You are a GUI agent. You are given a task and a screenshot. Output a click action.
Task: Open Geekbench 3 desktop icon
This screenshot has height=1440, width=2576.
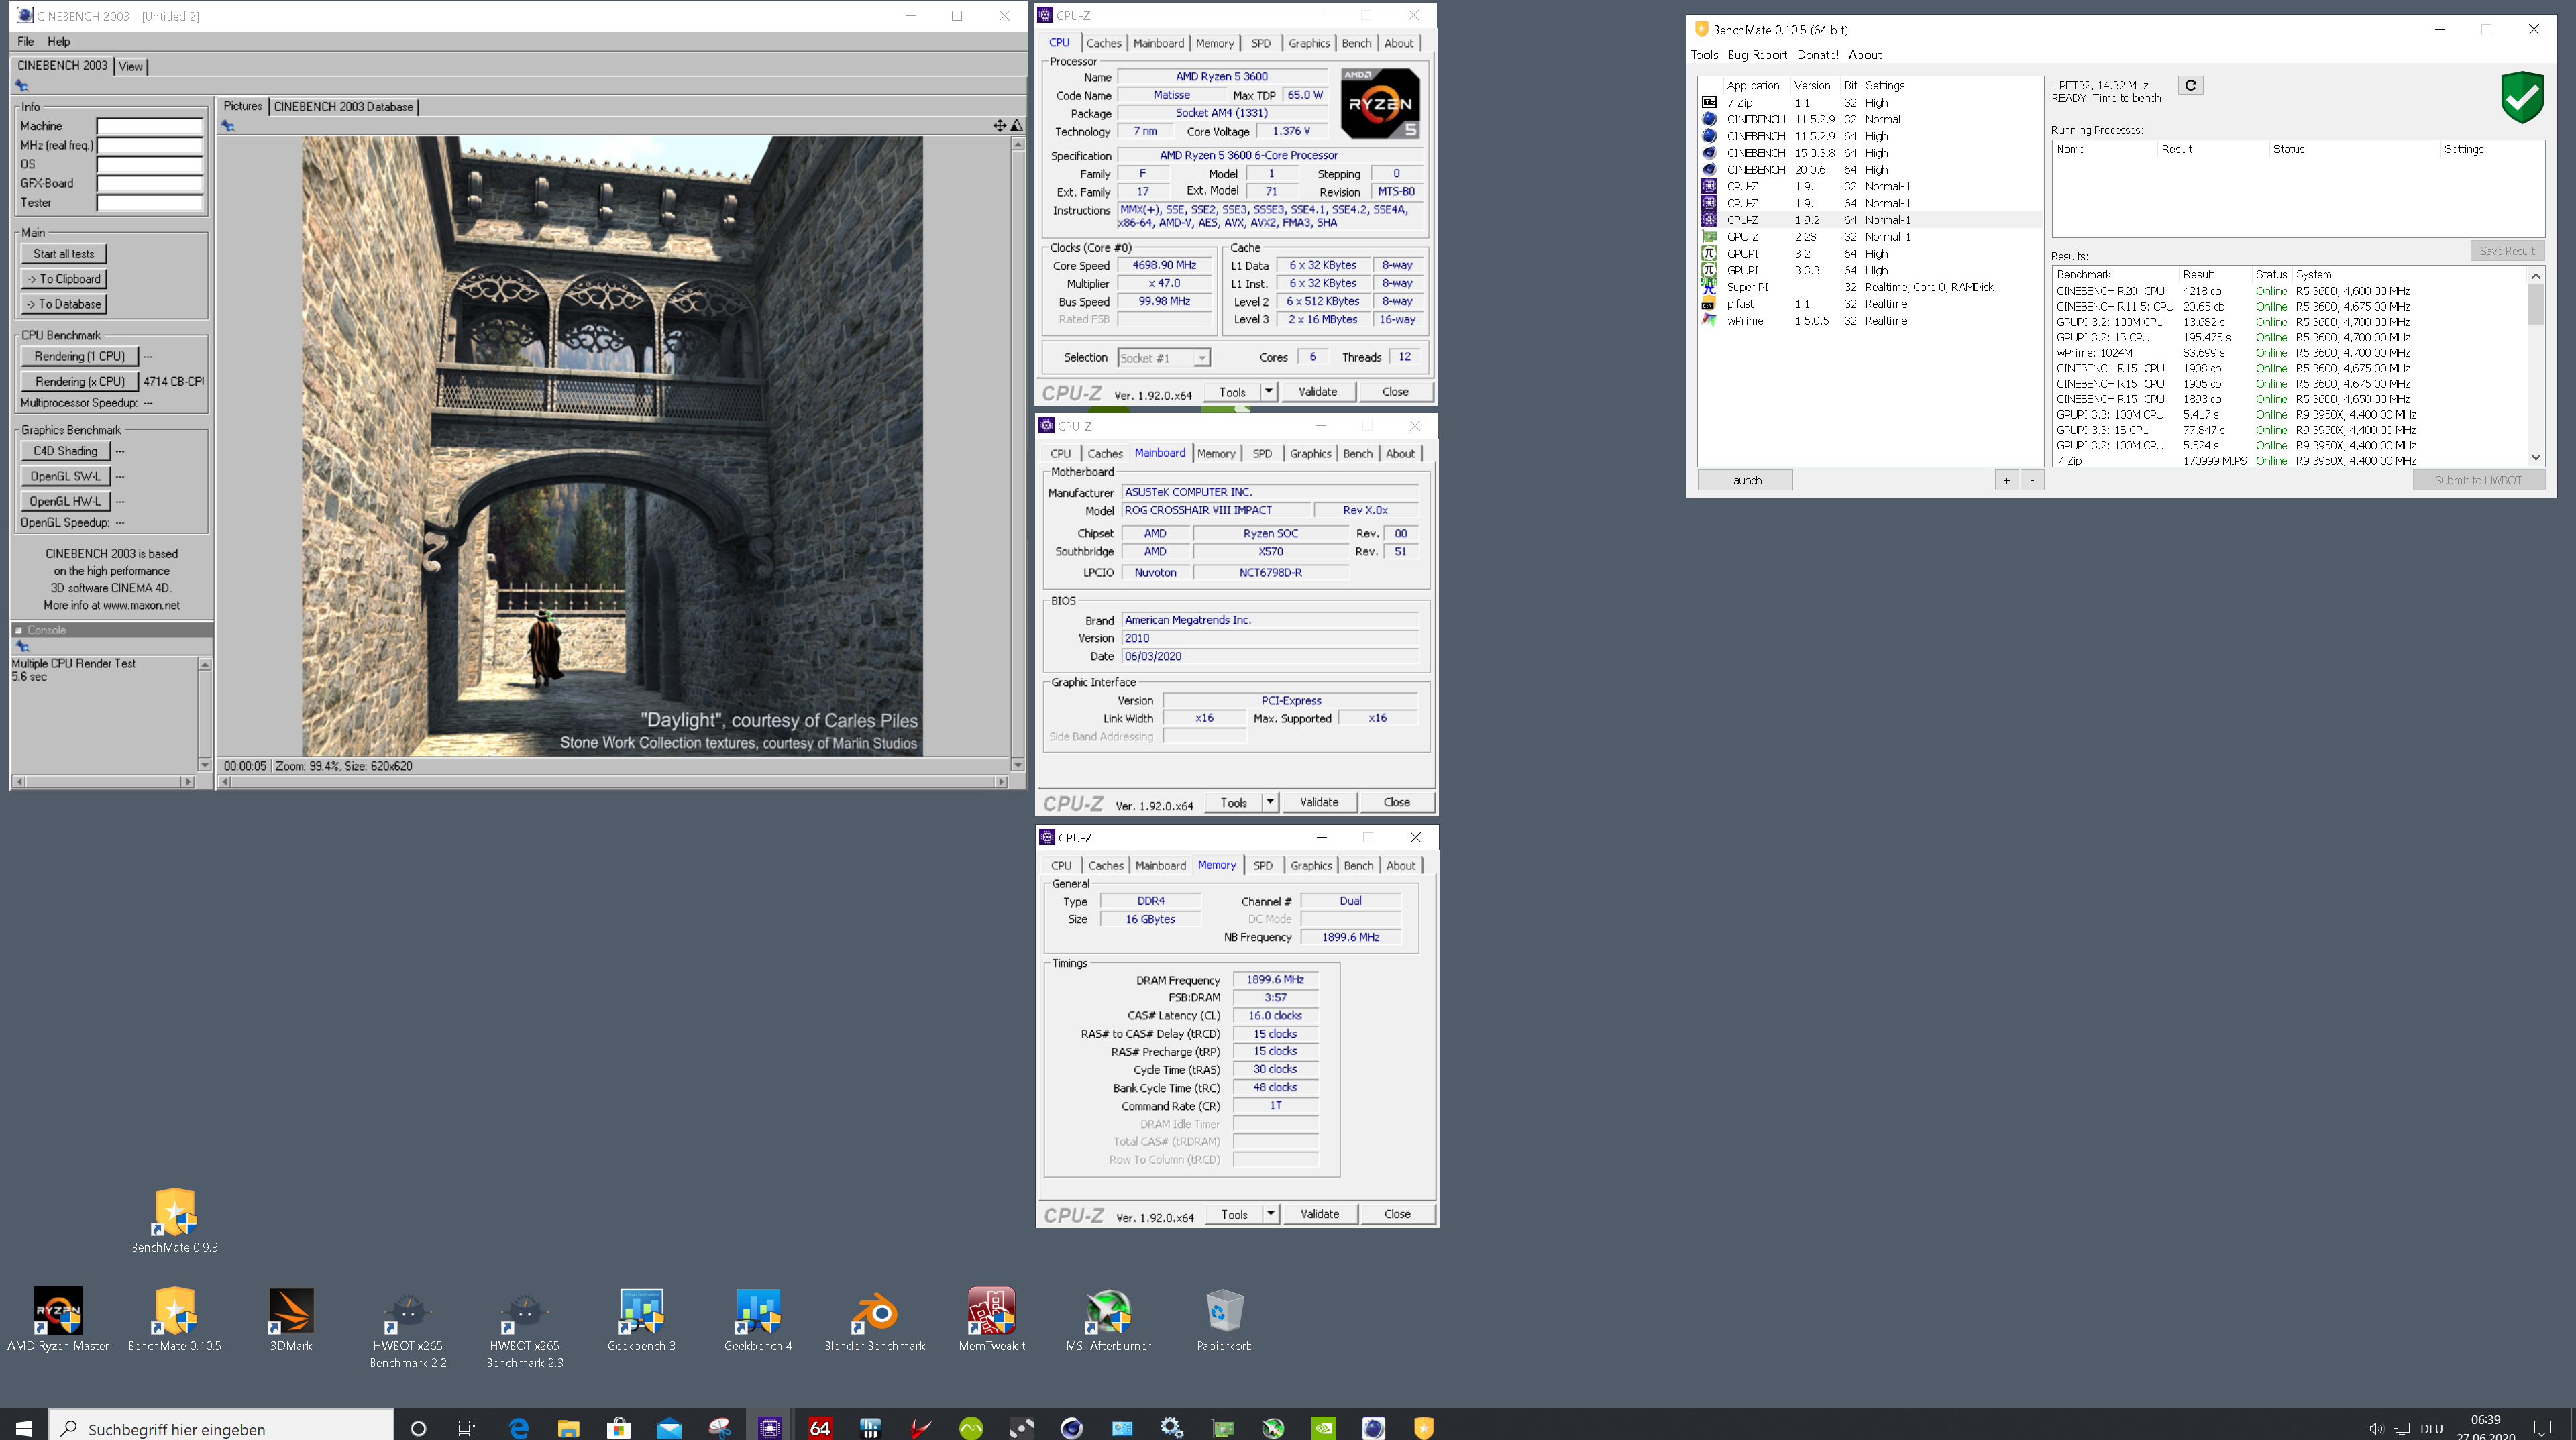point(641,1319)
